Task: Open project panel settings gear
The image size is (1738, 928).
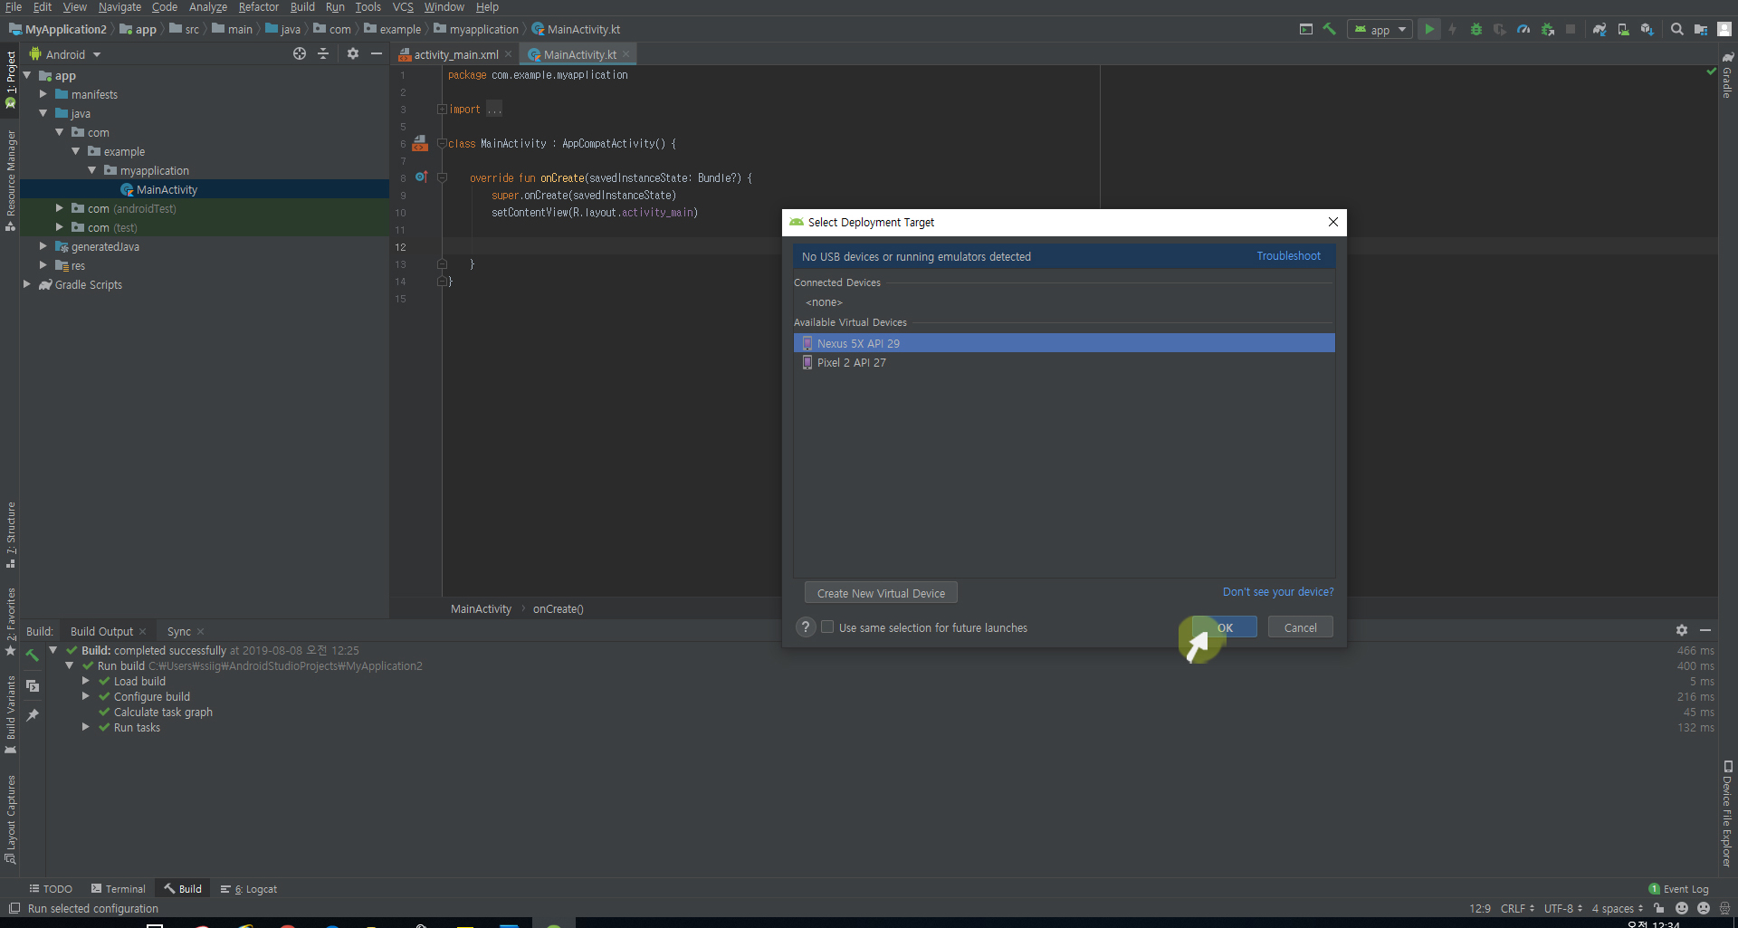Action: point(352,54)
